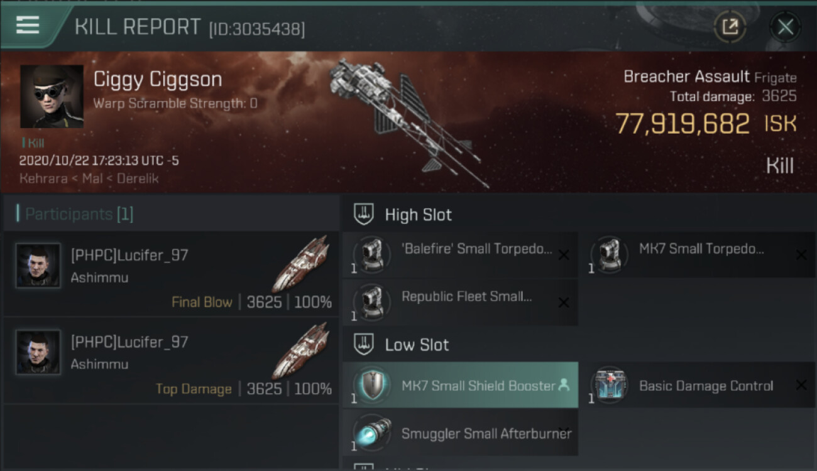The height and width of the screenshot is (471, 817).
Task: Click the Kehrara < Mal < Derelik location
Action: coord(89,178)
